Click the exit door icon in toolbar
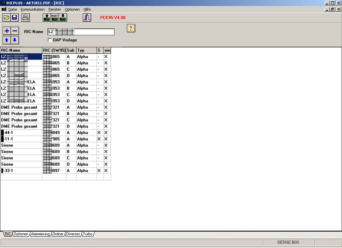The width and height of the screenshot is (342, 248). click(x=87, y=17)
